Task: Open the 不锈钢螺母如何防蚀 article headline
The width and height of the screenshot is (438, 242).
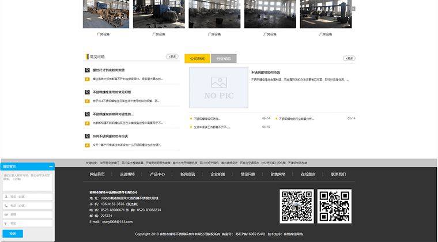Action: pos(265,72)
